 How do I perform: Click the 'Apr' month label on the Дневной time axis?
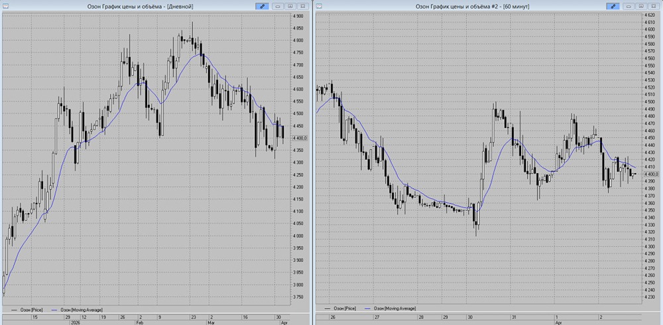pyautogui.click(x=284, y=322)
